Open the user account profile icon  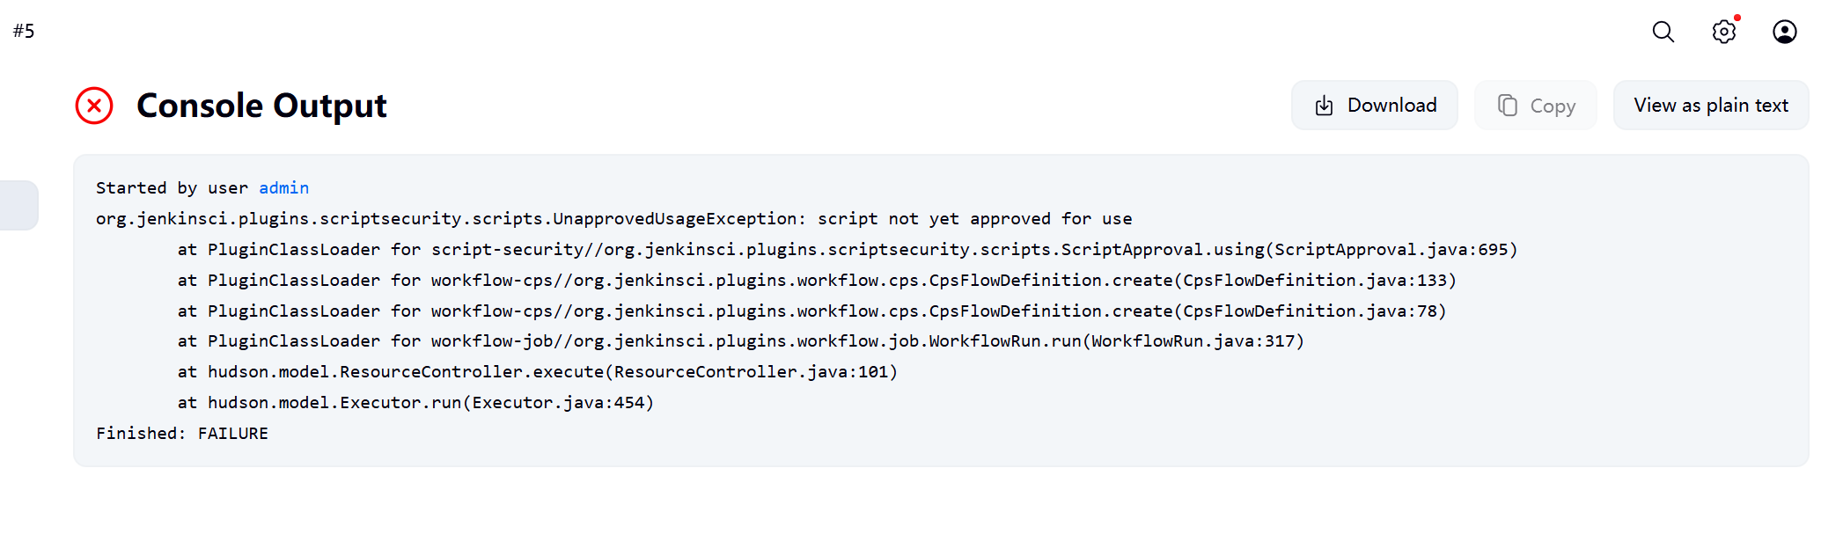click(1785, 32)
